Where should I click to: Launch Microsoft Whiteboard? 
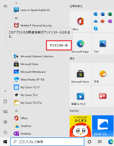pos(30,72)
